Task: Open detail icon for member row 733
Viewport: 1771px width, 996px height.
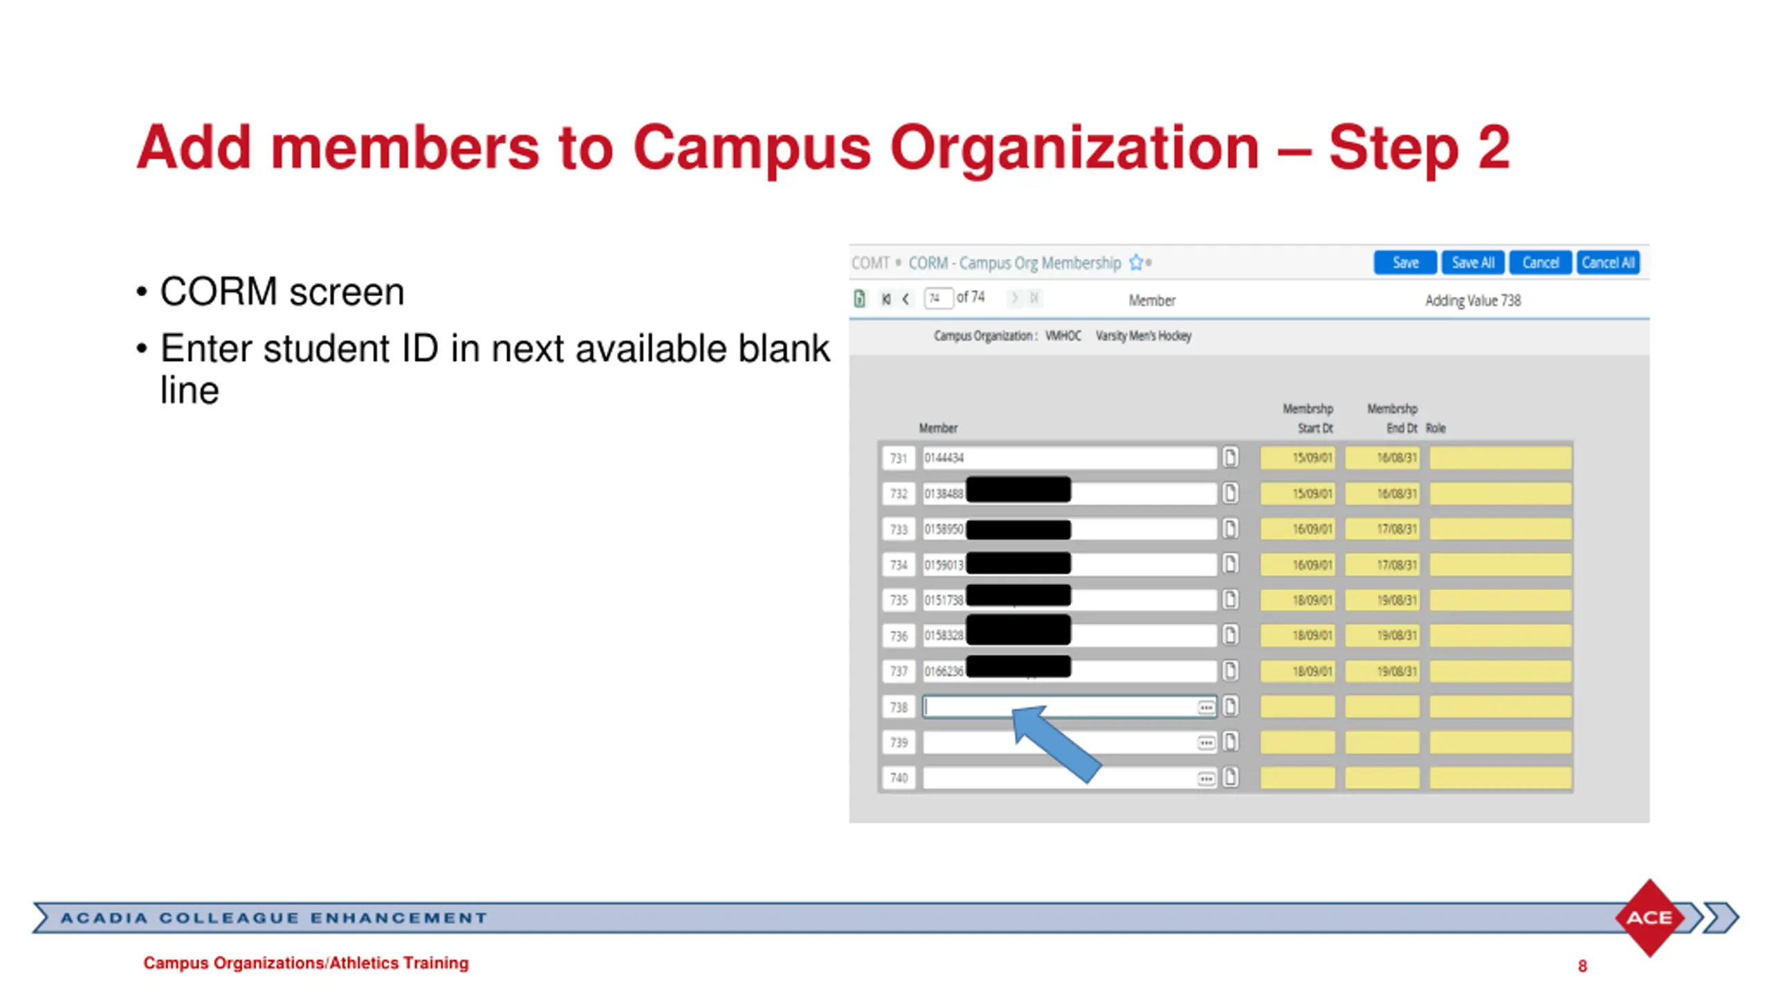Action: (x=1231, y=528)
